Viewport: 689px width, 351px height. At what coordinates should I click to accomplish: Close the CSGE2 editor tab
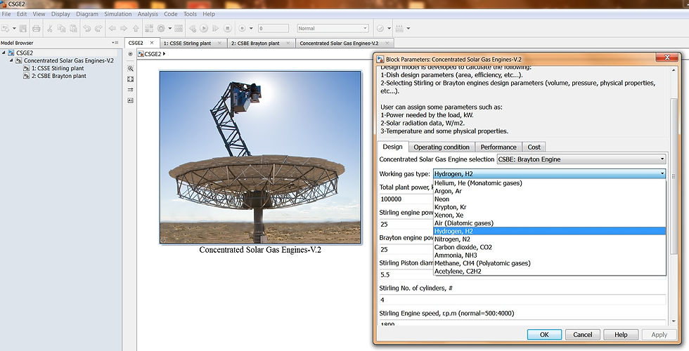152,43
